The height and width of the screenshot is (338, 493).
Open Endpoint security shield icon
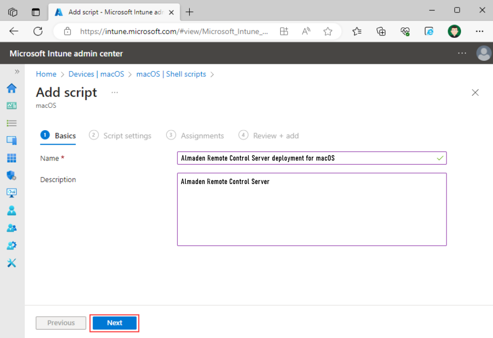(11, 175)
